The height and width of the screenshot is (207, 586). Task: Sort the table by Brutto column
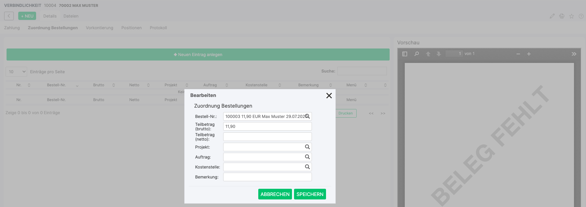104,85
